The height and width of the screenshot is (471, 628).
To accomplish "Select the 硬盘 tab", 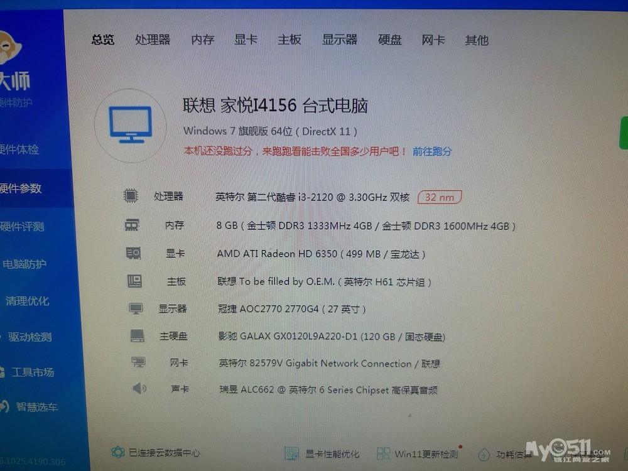I will pos(389,40).
